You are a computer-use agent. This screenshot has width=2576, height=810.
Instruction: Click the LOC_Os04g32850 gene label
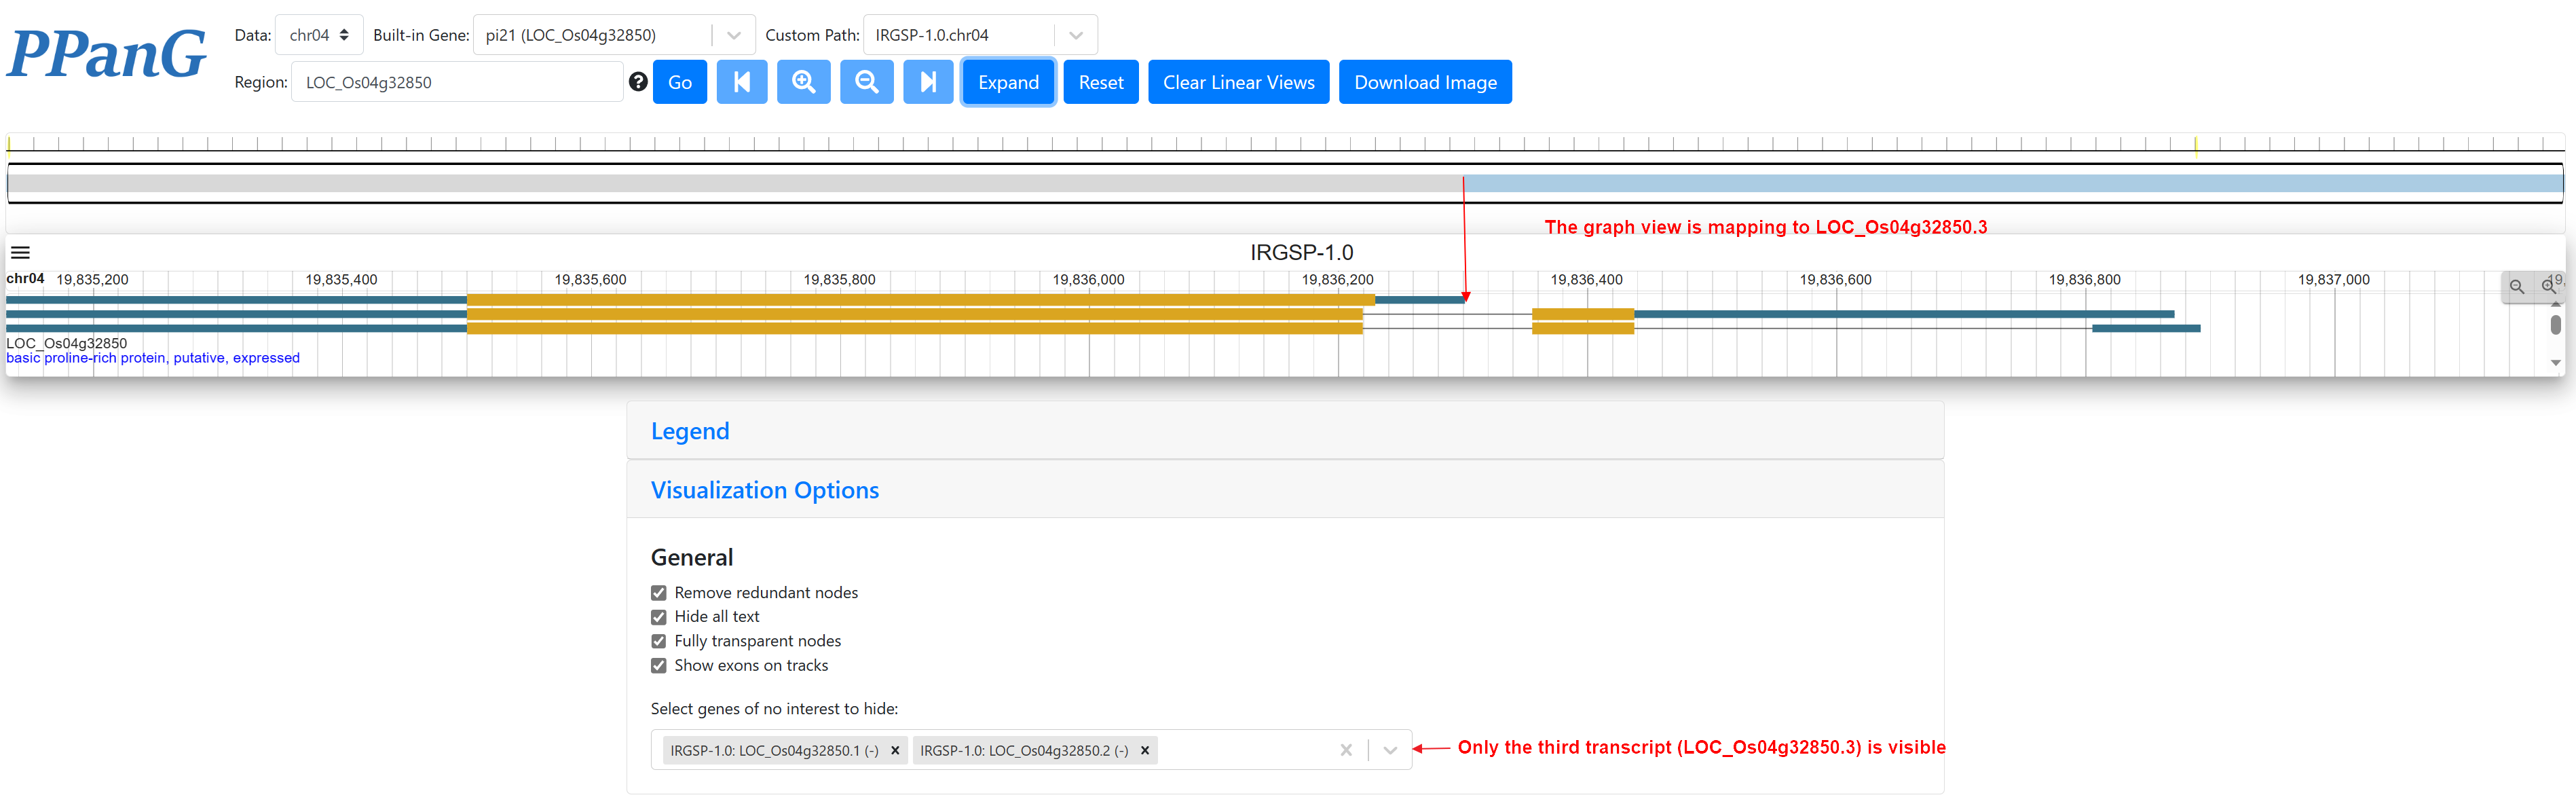pos(67,343)
